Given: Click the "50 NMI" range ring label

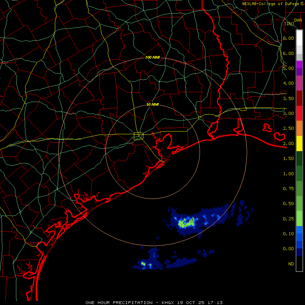Looking at the screenshot, I should click(x=152, y=104).
